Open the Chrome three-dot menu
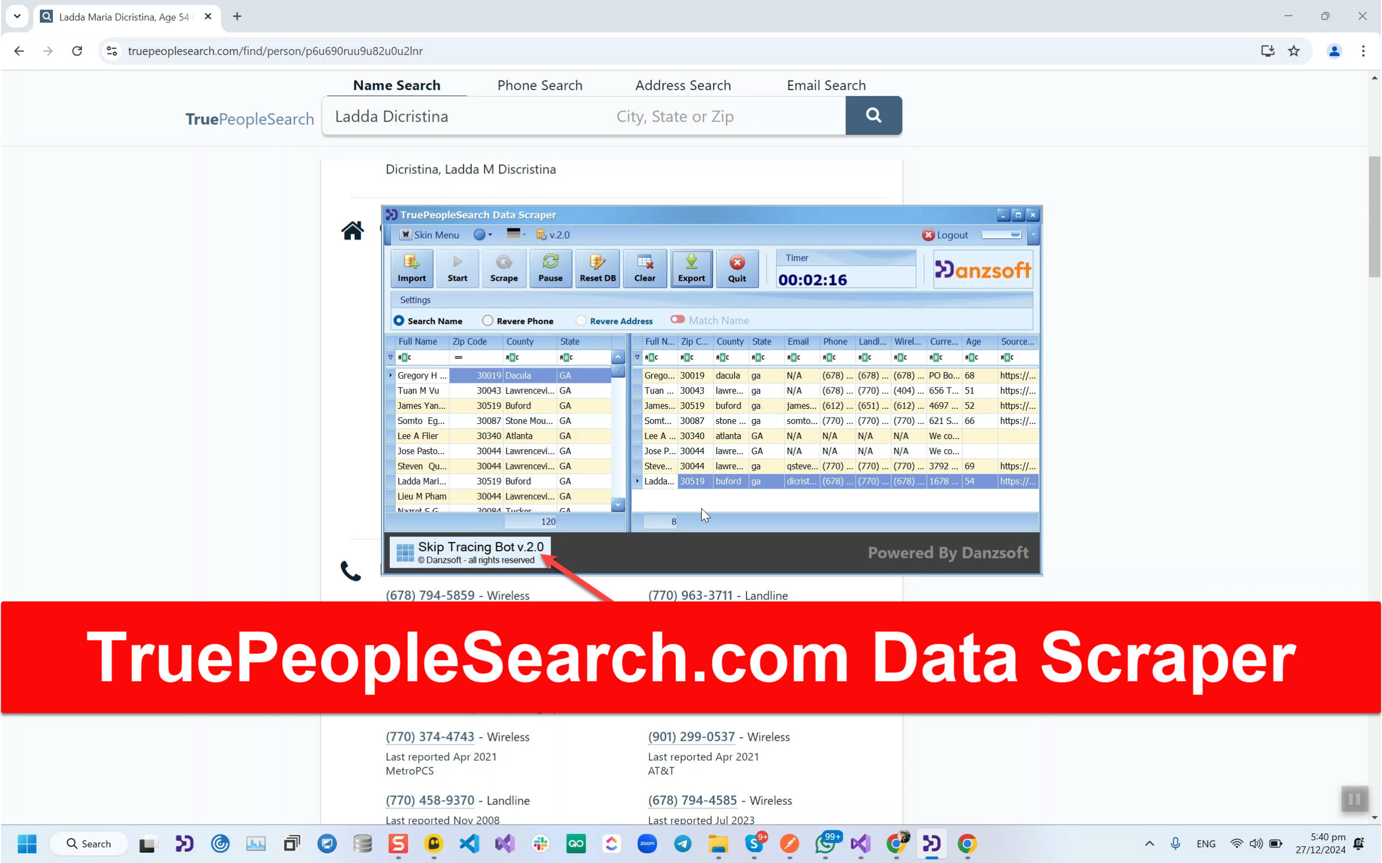 1363,51
